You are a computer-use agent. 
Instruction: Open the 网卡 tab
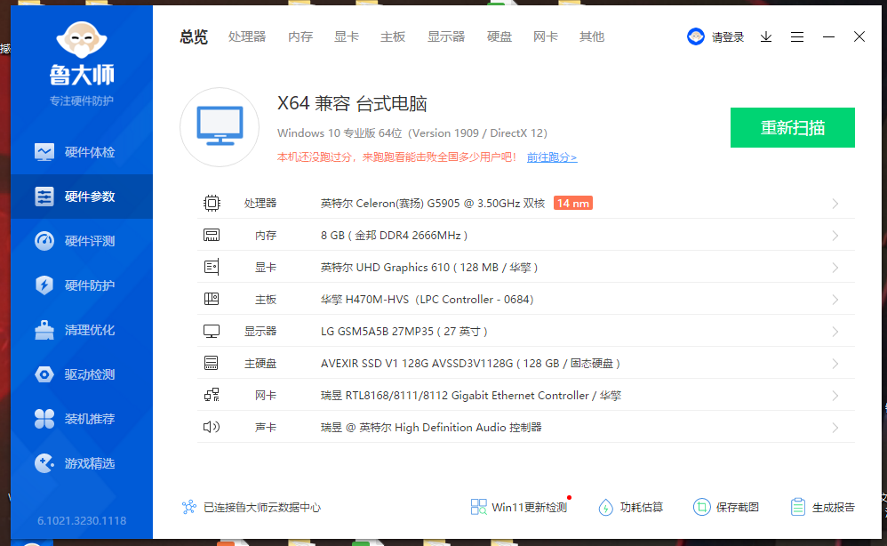546,36
